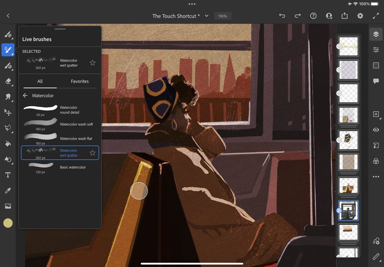This screenshot has width=384, height=267.
Task: Open the Layers panel
Action: [375, 34]
